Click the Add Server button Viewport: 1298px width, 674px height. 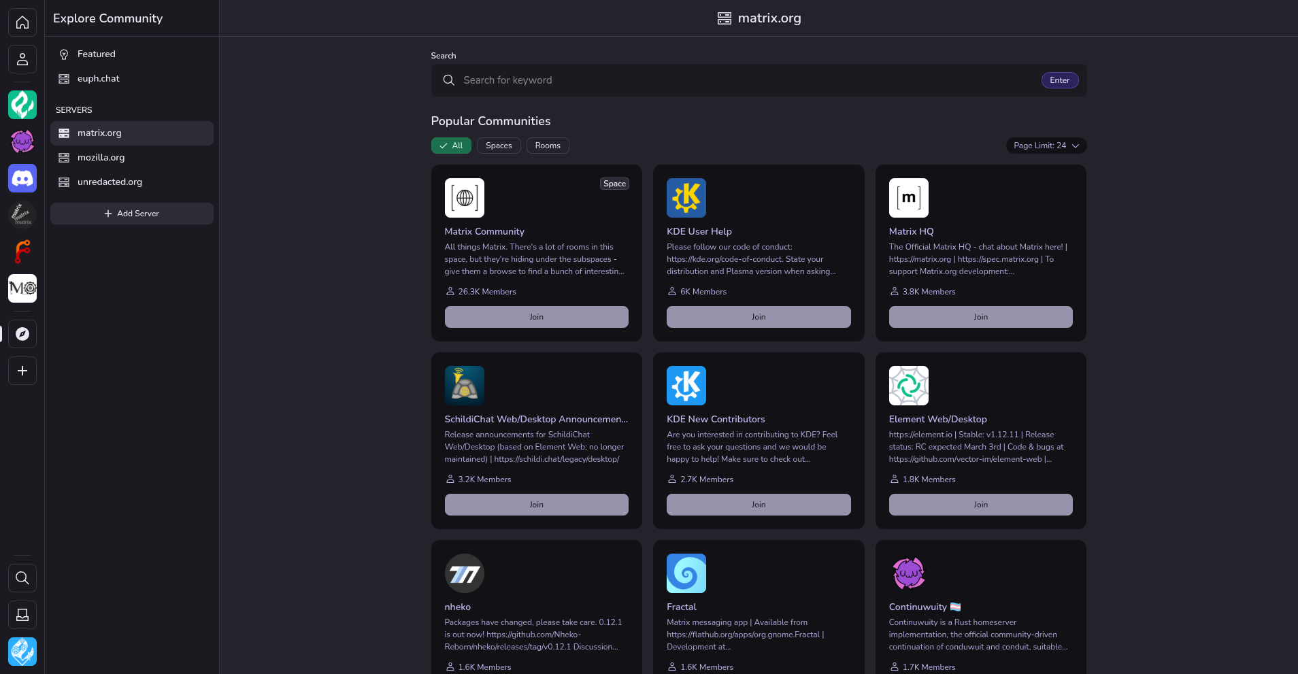[x=132, y=214]
